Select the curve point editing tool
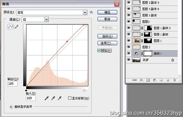The height and width of the screenshot is (117, 183). (x=10, y=27)
